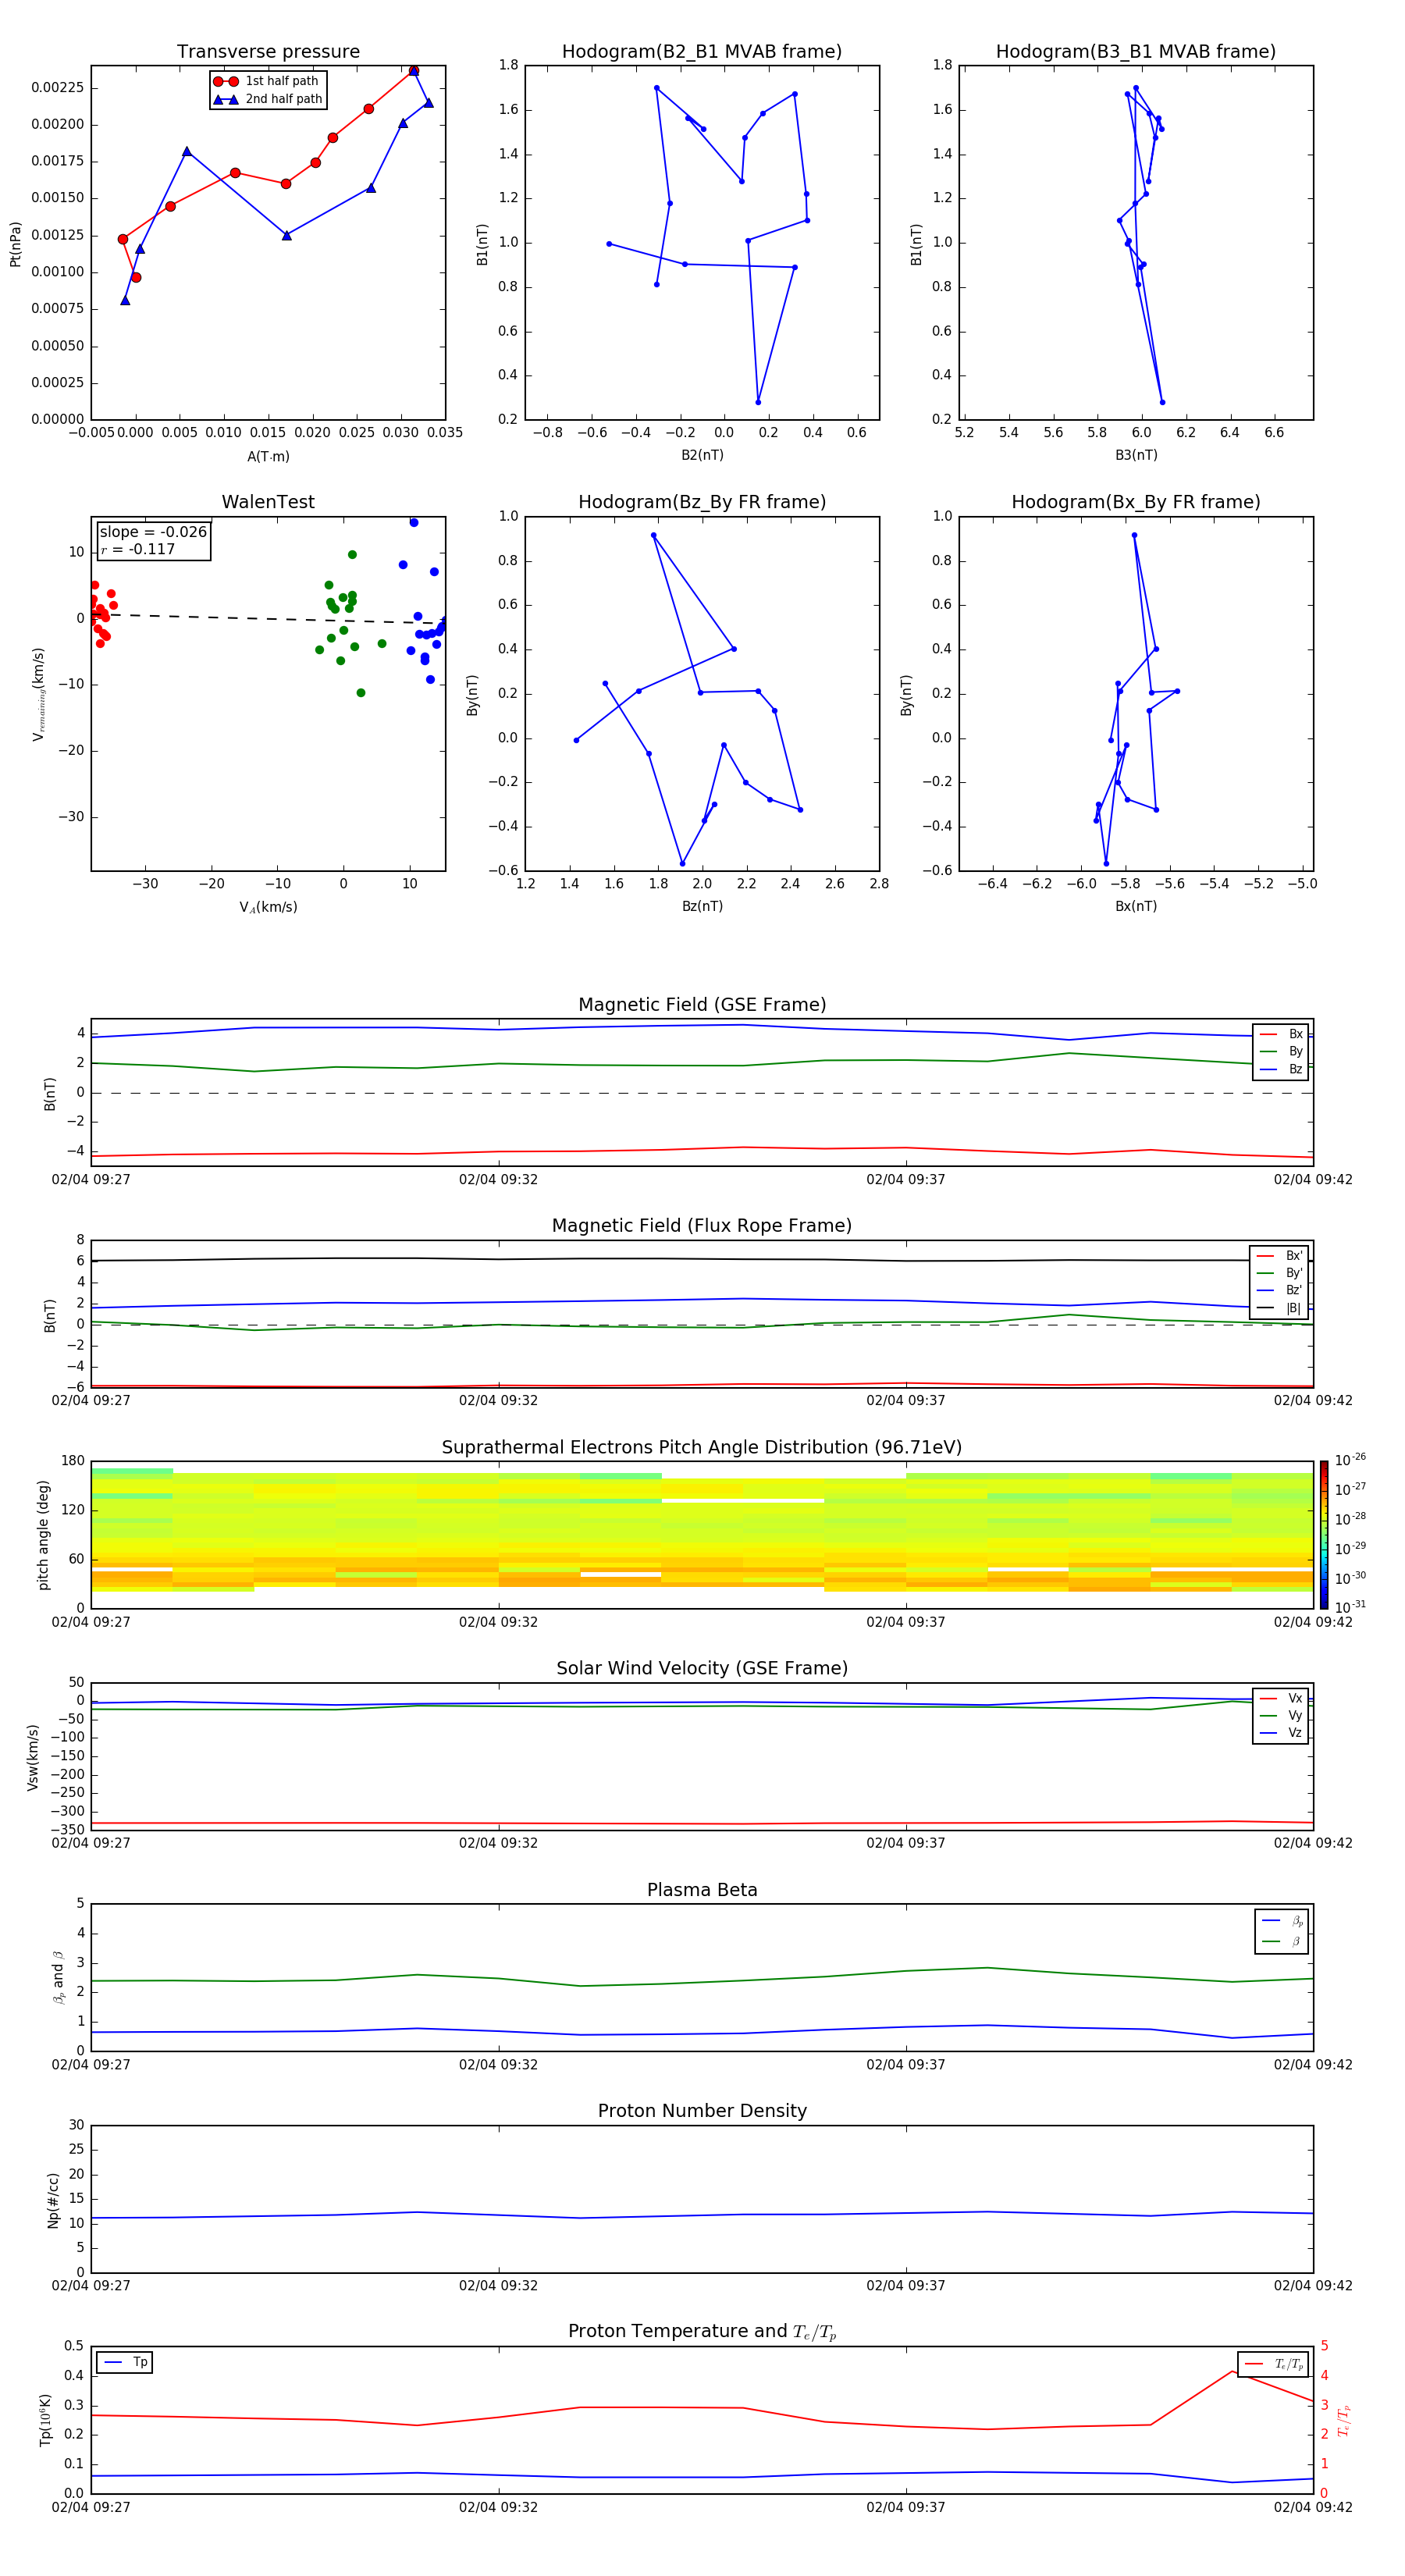Click the pitch angle colorbar
Image resolution: width=1405 pixels, height=2576 pixels.
(1323, 1535)
